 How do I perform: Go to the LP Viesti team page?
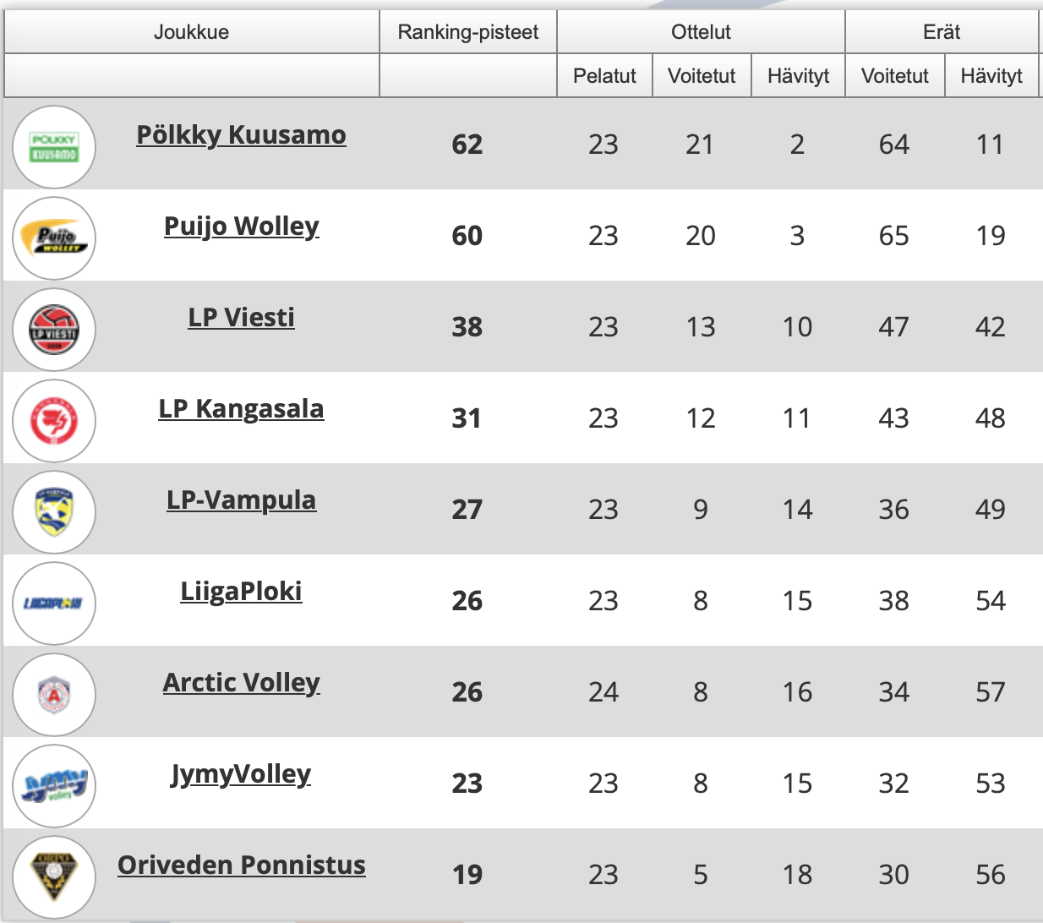tap(241, 318)
